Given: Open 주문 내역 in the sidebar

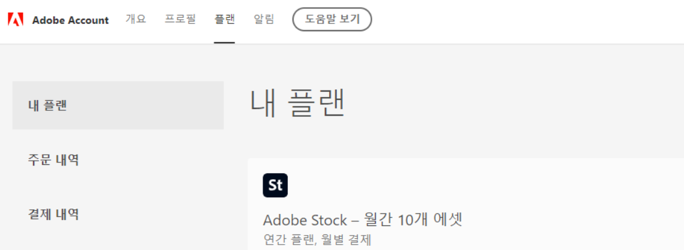Looking at the screenshot, I should (x=53, y=160).
